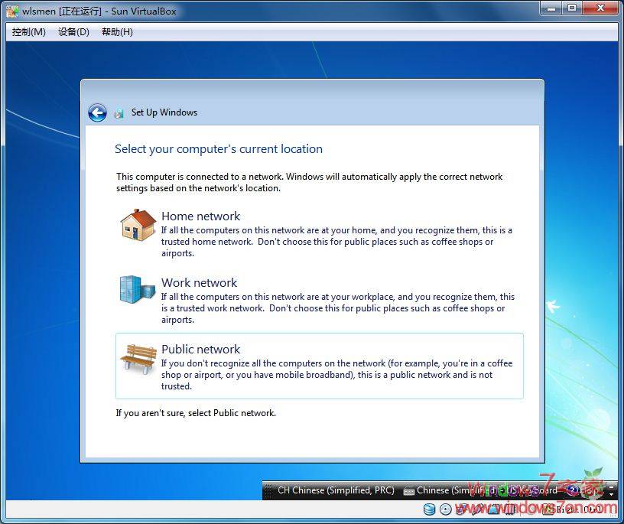
Task: Click the blue back arrow button
Action: pos(97,112)
